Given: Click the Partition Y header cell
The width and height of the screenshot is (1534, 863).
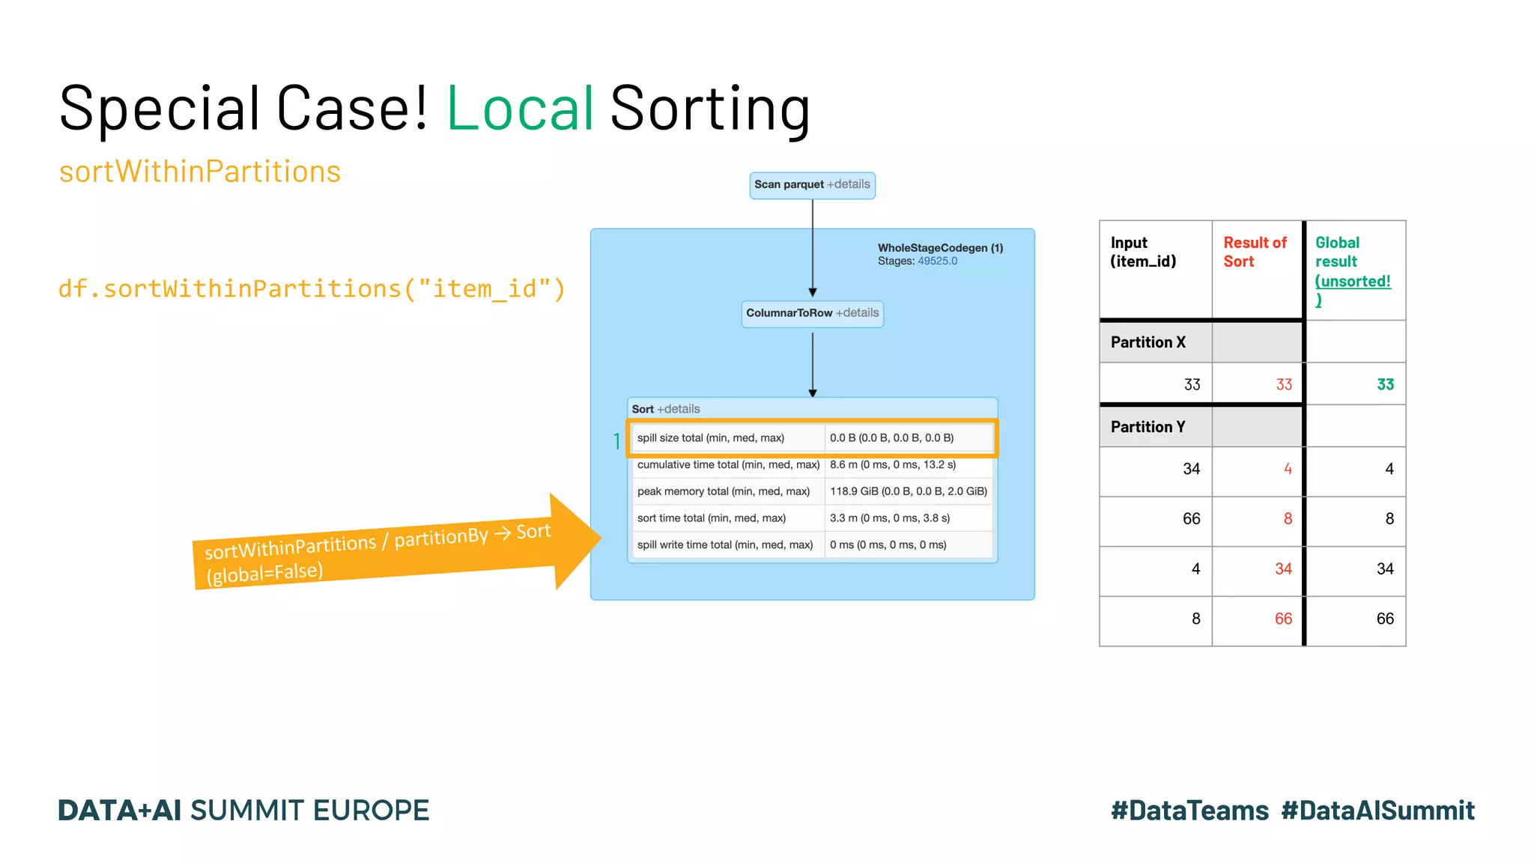Looking at the screenshot, I should (1148, 427).
